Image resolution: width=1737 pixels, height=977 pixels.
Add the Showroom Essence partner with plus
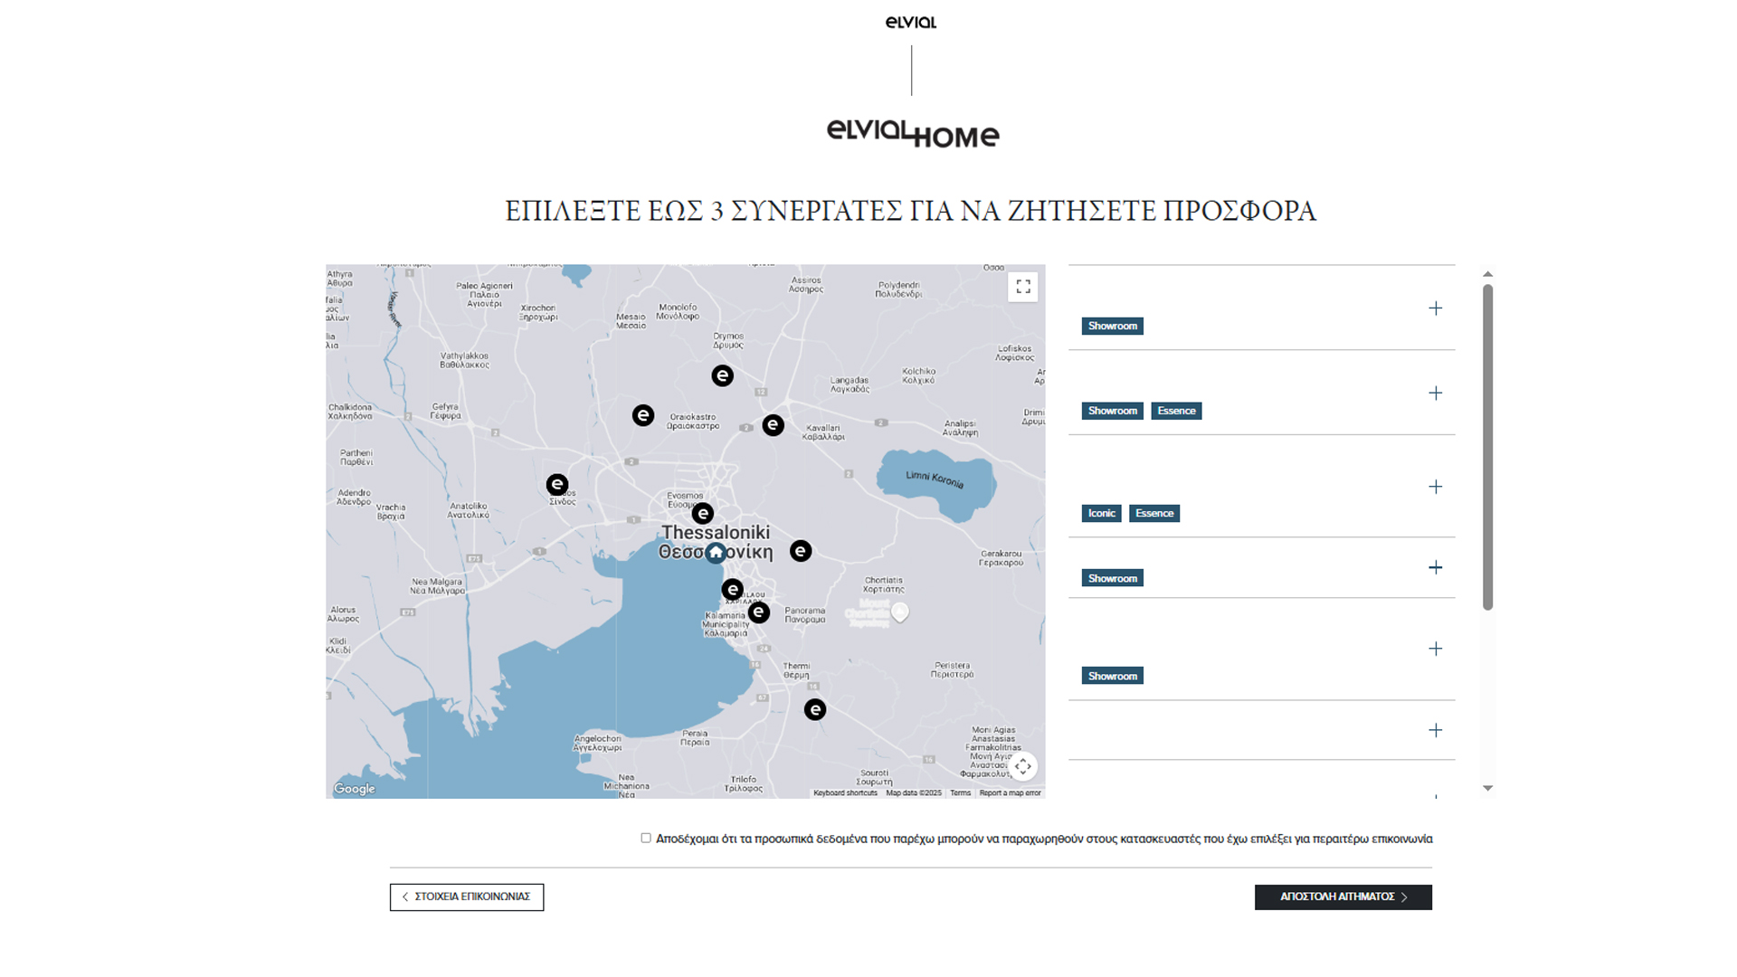pos(1435,394)
